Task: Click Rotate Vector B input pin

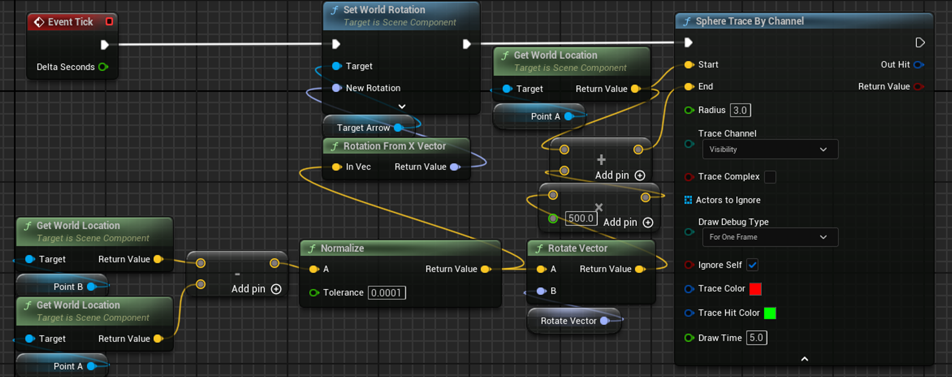Action: click(541, 291)
